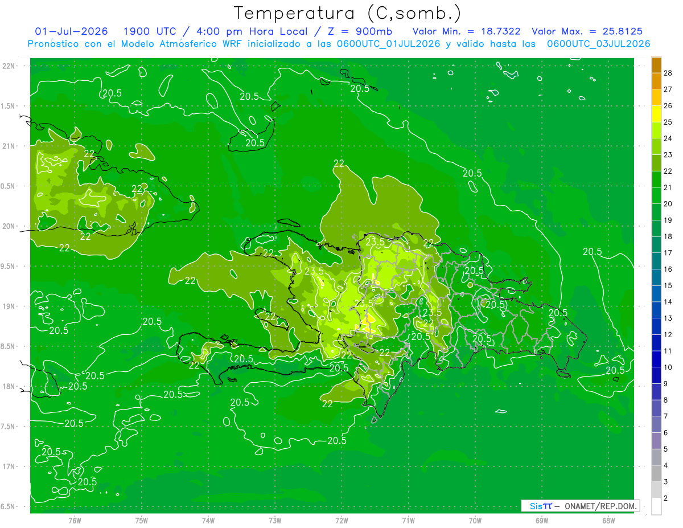Click legend value label "28"
This screenshot has width=683, height=528.
point(668,73)
